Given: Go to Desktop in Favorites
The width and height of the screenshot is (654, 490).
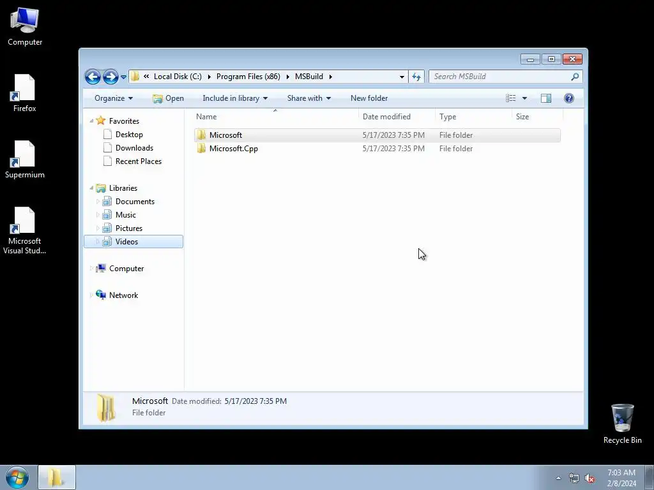Looking at the screenshot, I should pos(129,135).
